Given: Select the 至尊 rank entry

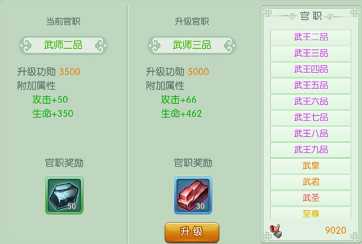Looking at the screenshot, I should [x=311, y=213].
